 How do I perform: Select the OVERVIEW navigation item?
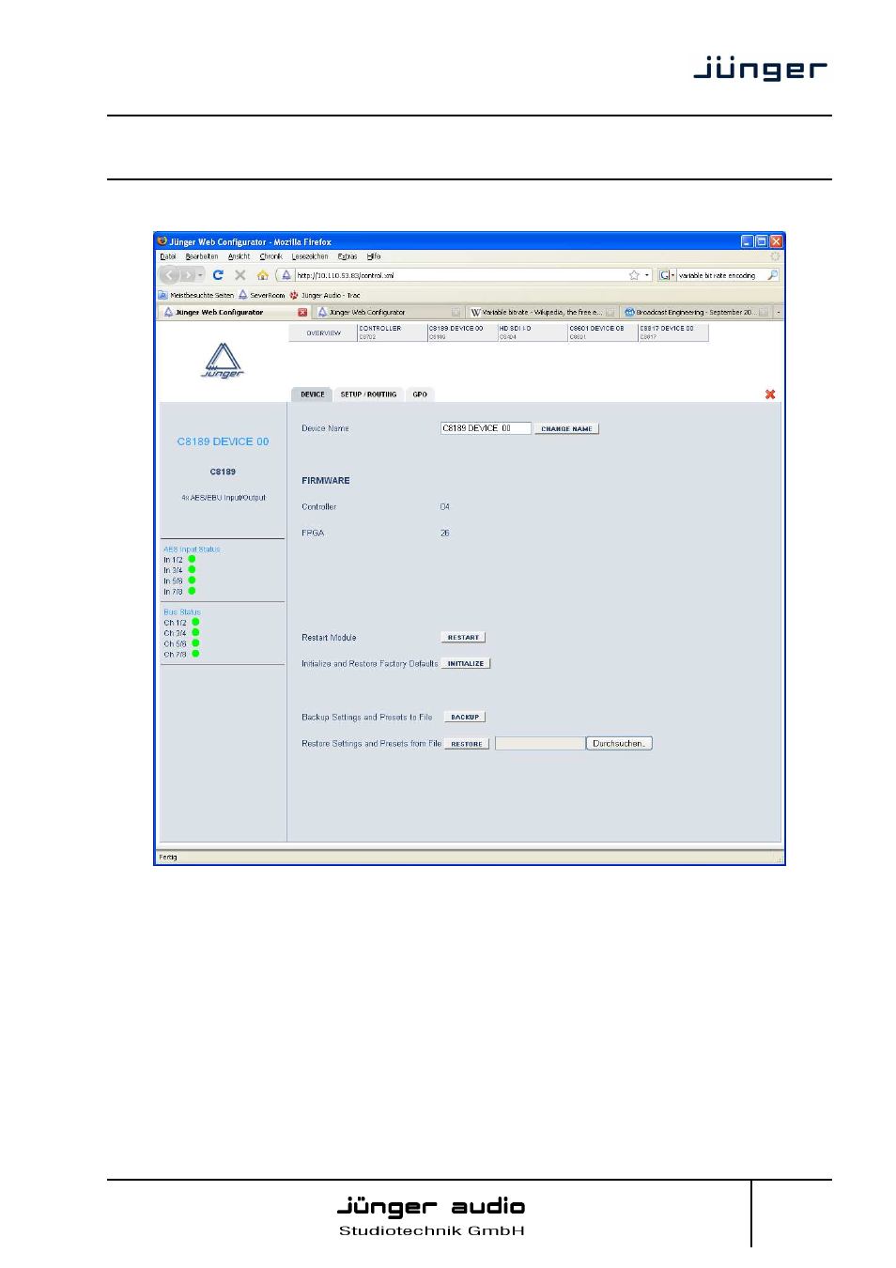(x=323, y=332)
